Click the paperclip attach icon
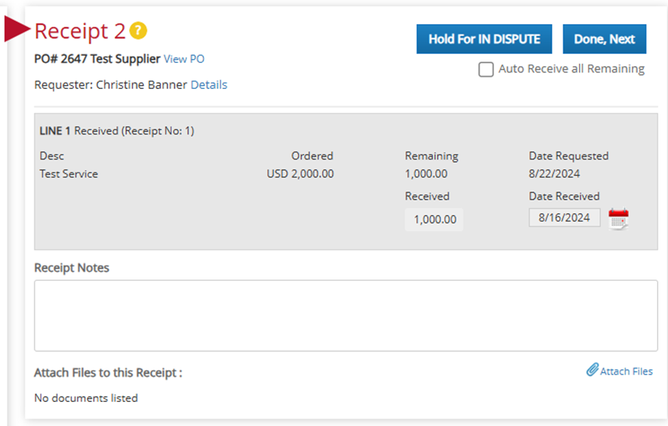The image size is (668, 426). pos(592,371)
